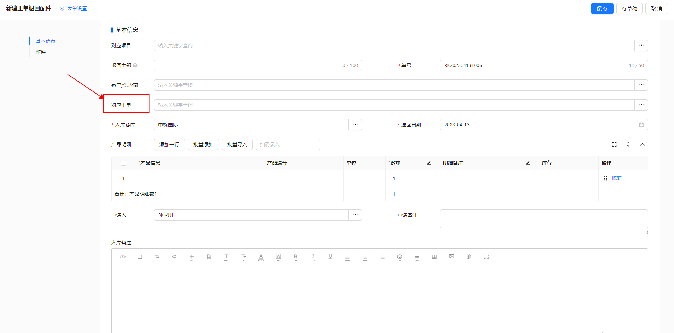Toggle underline formatting in editor

click(330, 257)
